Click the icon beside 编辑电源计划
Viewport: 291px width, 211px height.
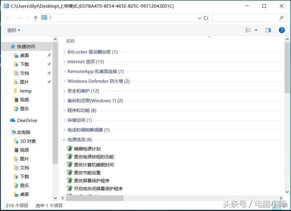point(70,149)
